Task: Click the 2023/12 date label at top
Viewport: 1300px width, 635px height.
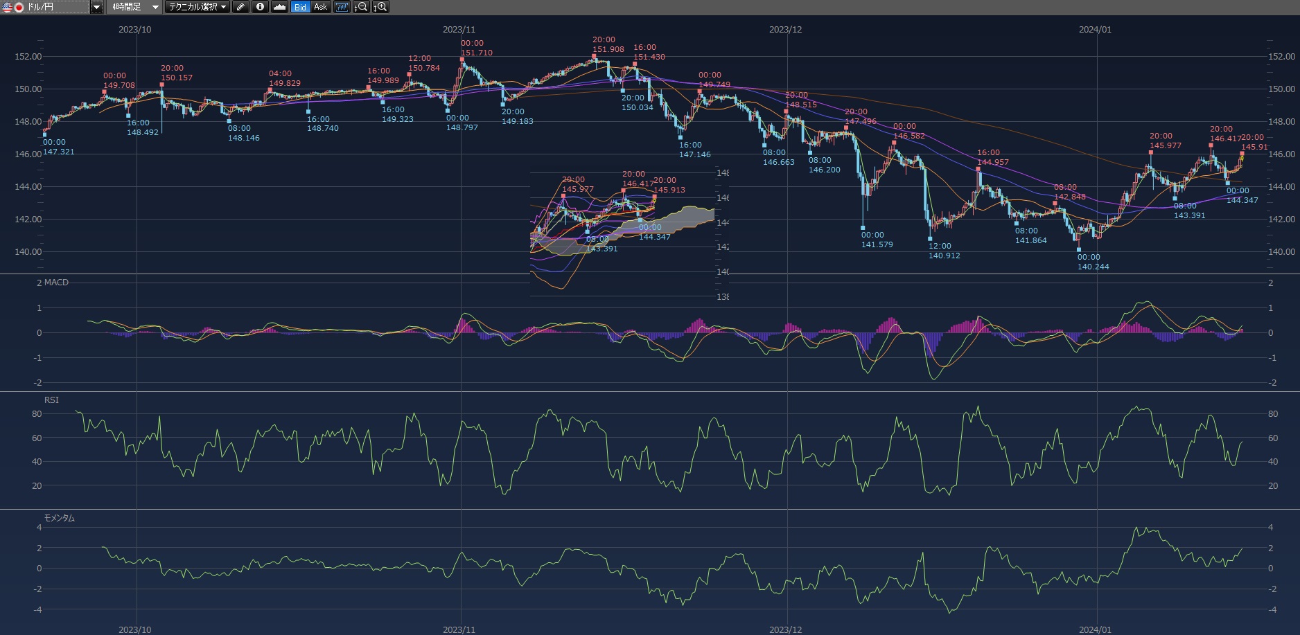Action: pos(785,30)
